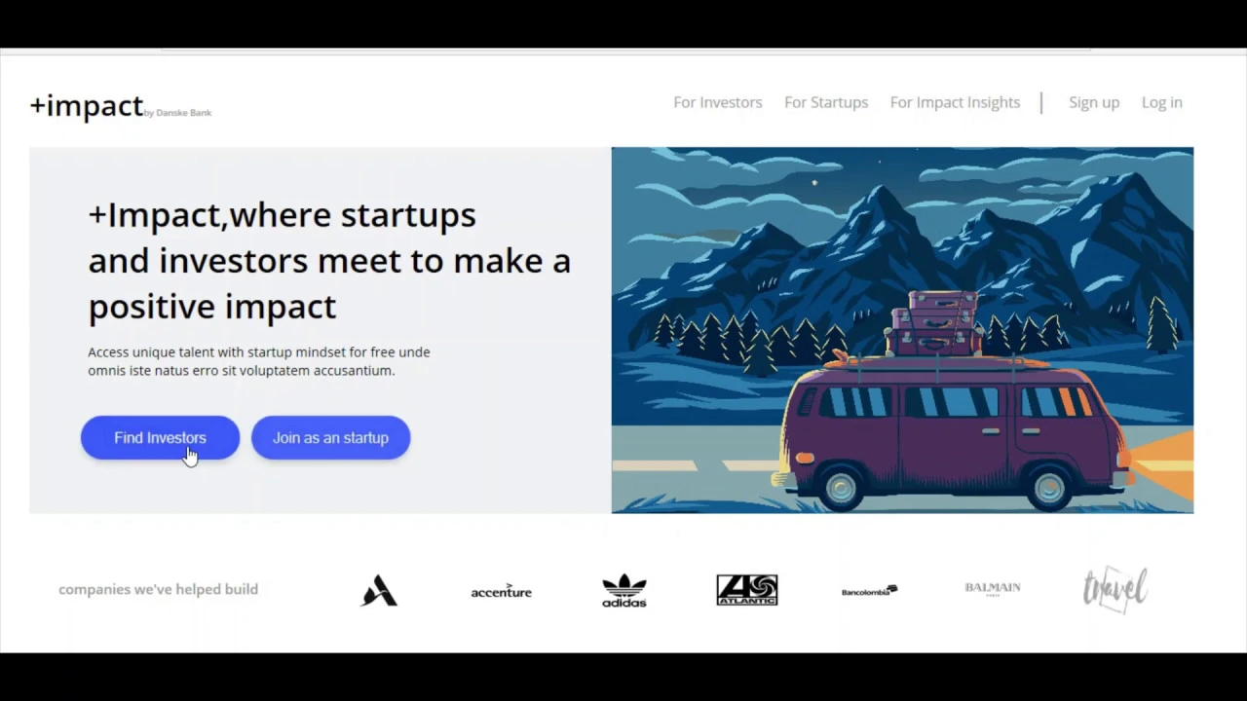The height and width of the screenshot is (701, 1247).
Task: Open the For Investors menu item
Action: coord(718,102)
